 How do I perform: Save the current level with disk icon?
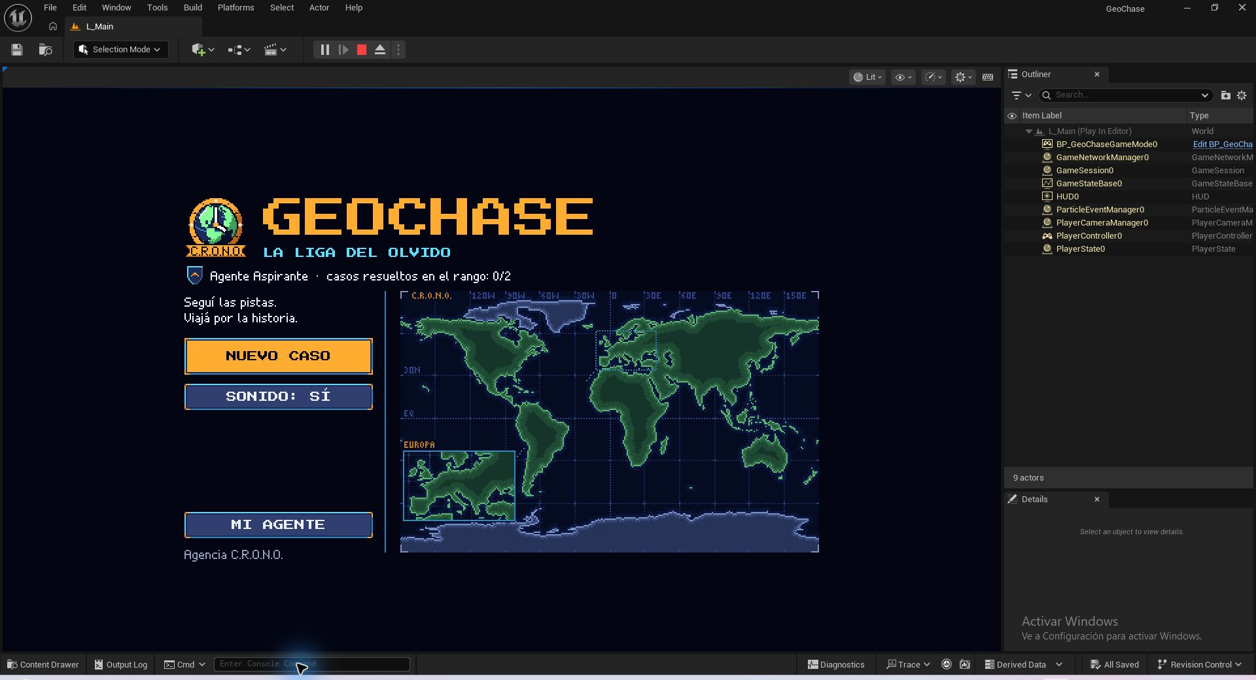coord(17,50)
